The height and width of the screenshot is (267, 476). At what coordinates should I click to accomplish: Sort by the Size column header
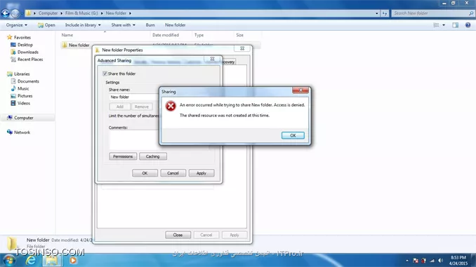pyautogui.click(x=239, y=35)
